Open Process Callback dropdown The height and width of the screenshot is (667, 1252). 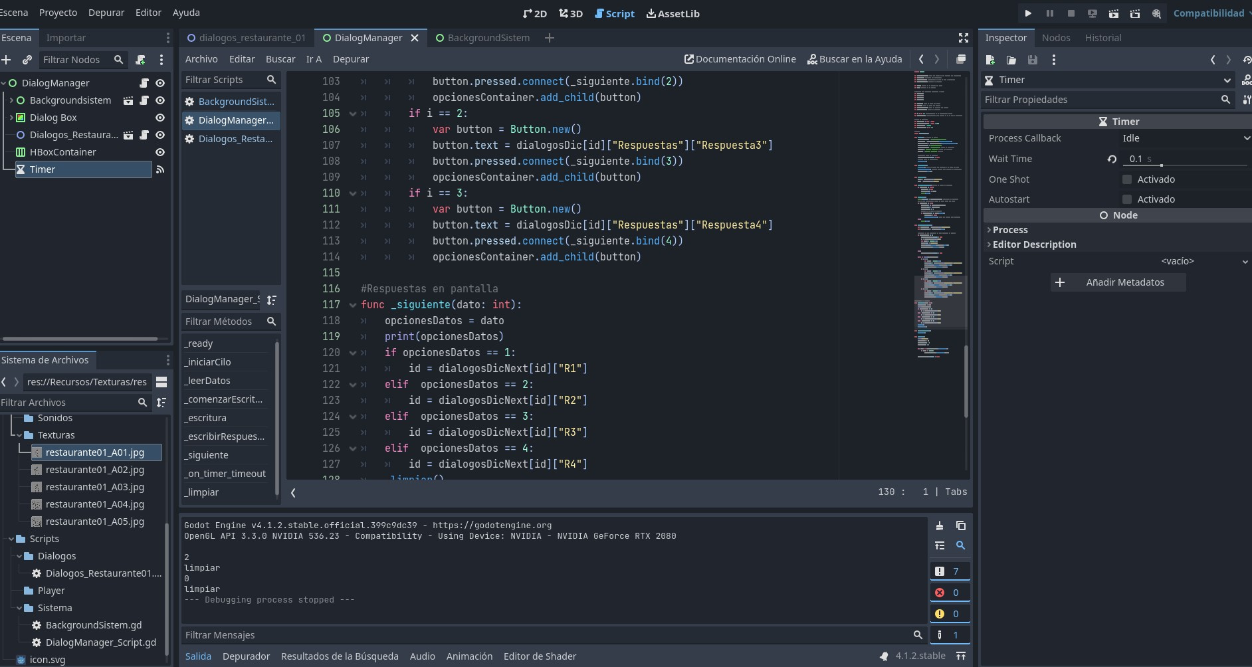click(x=1186, y=138)
